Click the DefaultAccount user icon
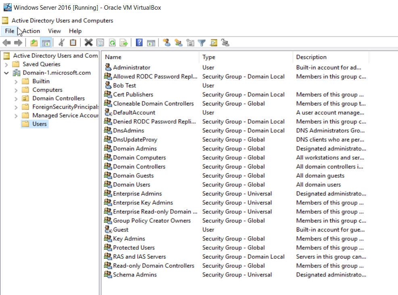 click(108, 112)
